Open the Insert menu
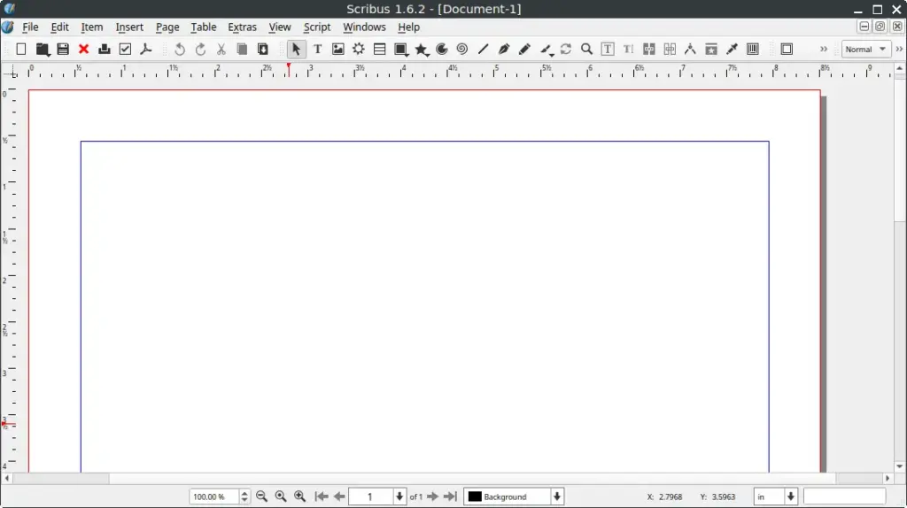The image size is (907, 508). coord(129,27)
